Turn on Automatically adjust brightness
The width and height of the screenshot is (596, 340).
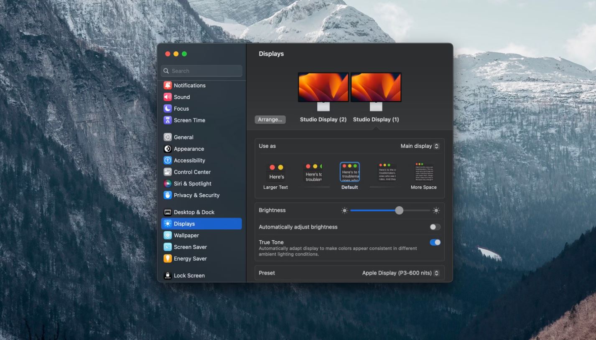coord(435,227)
